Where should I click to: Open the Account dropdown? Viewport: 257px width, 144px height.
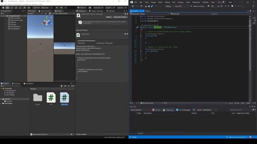point(98,8)
